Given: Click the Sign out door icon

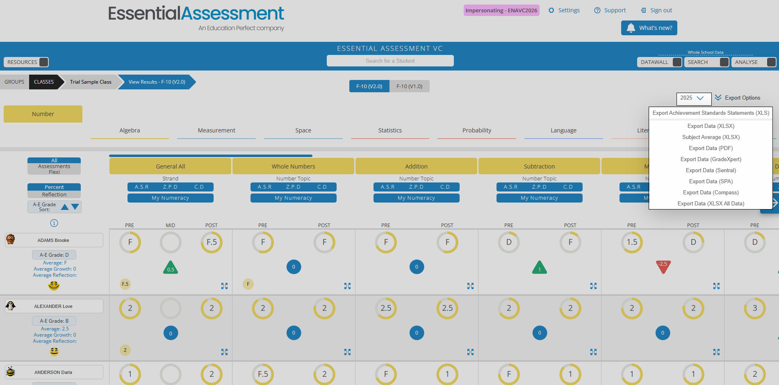Looking at the screenshot, I should click(x=644, y=10).
